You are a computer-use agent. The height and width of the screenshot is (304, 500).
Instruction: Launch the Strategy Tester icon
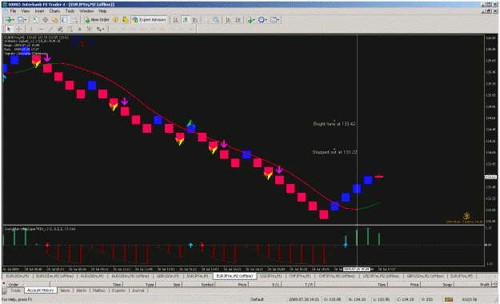74,20
